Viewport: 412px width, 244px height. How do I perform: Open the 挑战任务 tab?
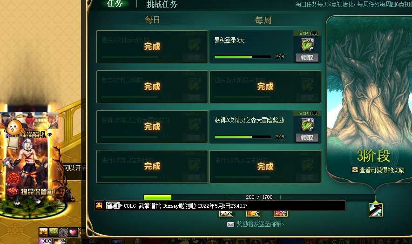coord(162,4)
